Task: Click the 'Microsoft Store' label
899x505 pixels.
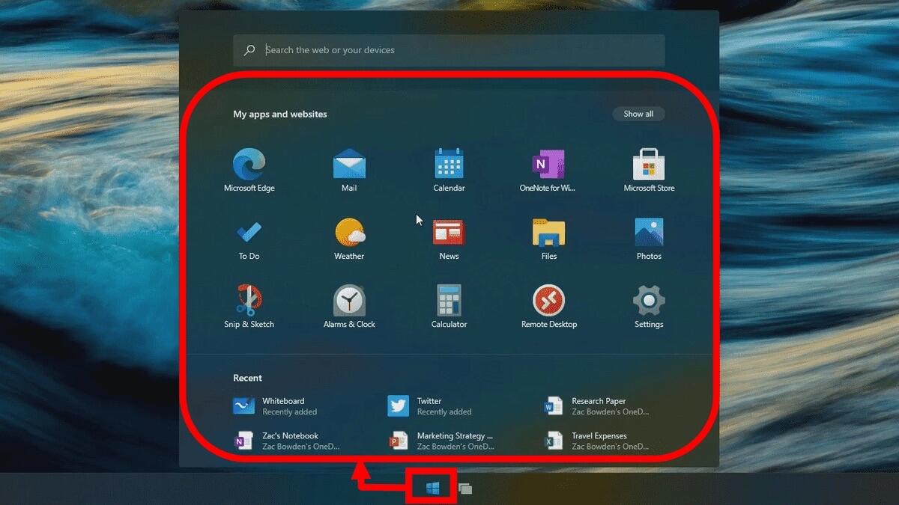Action: 649,189
